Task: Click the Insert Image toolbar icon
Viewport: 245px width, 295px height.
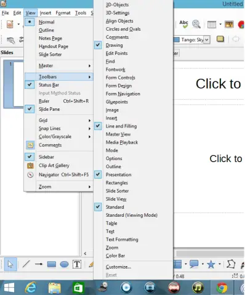Action: pyautogui.click(x=229, y=24)
